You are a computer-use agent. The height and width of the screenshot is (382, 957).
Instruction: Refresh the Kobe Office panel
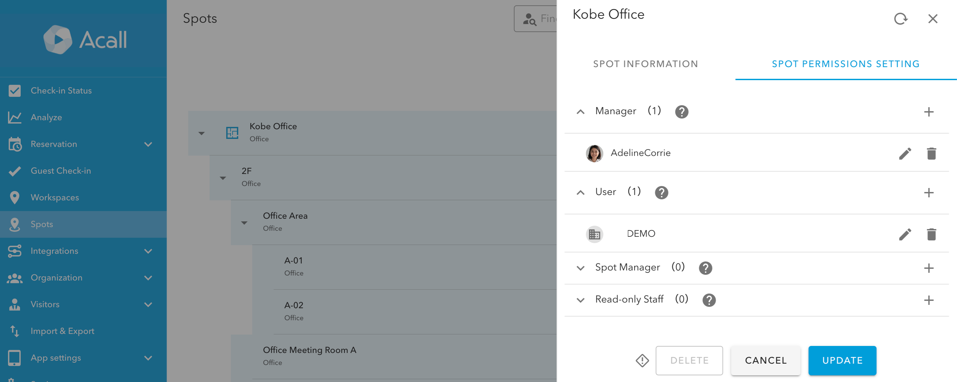pyautogui.click(x=901, y=19)
